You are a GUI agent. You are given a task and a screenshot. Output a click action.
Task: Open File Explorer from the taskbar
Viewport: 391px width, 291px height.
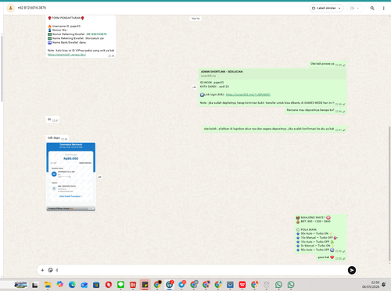tap(48, 285)
